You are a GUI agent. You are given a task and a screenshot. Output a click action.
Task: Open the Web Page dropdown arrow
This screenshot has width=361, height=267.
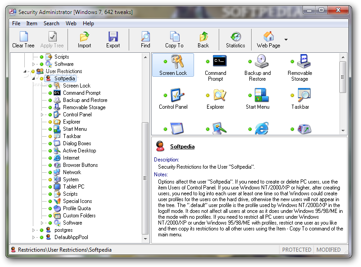[x=286, y=40]
